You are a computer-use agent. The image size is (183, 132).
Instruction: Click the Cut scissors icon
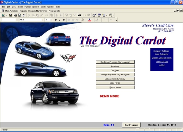pos(29,15)
